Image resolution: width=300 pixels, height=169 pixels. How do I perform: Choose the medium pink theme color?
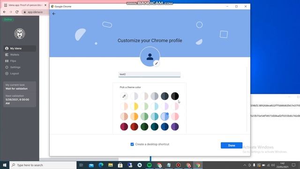[x=175, y=116]
